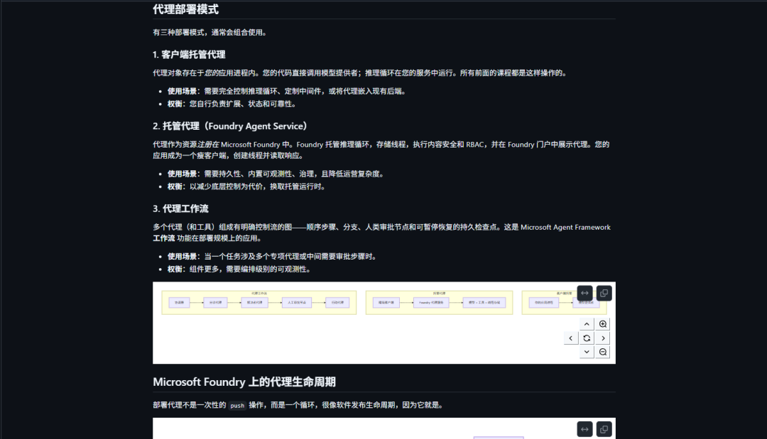Click the Microsoft Foundry 上的代理生命周期 heading

(x=244, y=382)
